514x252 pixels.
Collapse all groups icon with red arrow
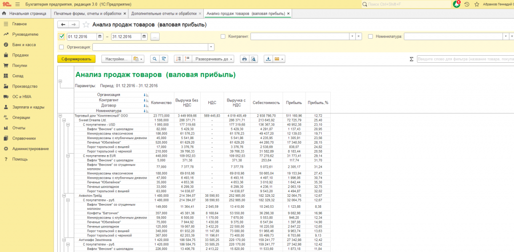click(x=178, y=59)
